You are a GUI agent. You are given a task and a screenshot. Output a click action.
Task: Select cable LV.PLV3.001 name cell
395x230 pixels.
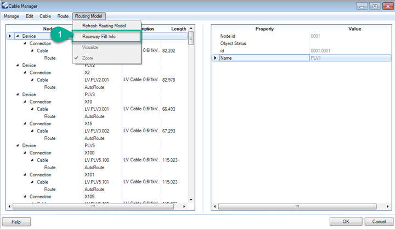click(x=97, y=109)
